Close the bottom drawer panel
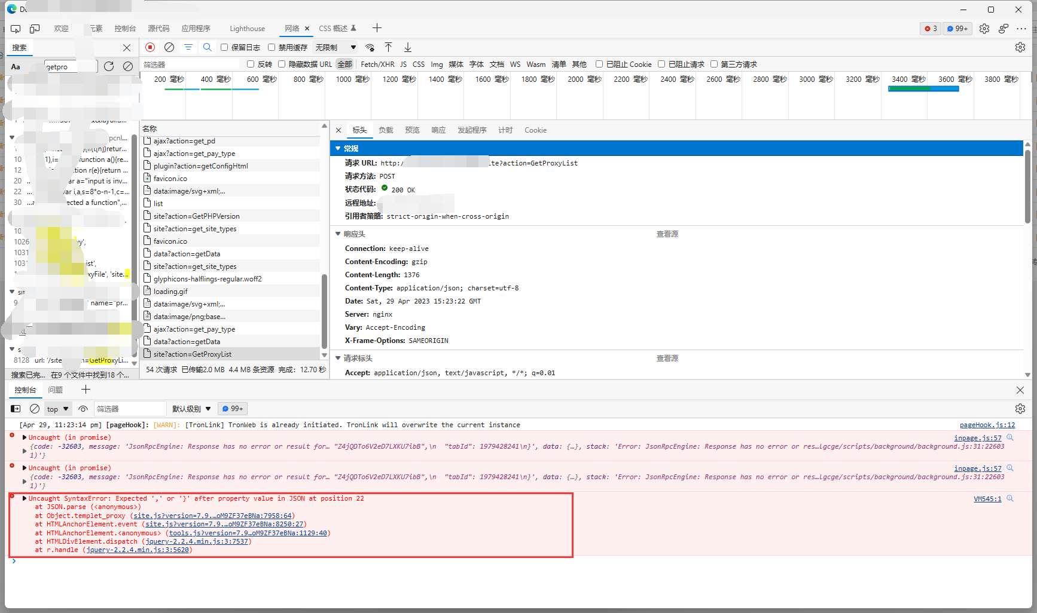 coord(1020,390)
